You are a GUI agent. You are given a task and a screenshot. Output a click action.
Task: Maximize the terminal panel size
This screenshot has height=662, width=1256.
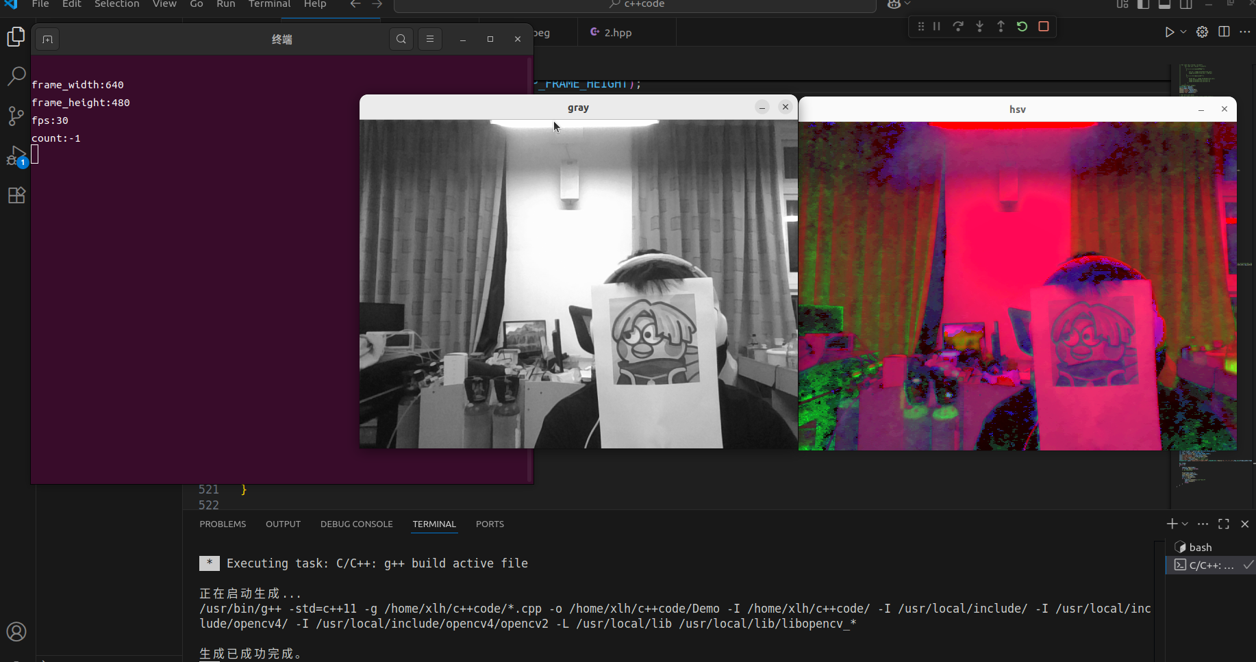point(1224,524)
